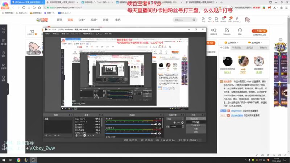Image resolution: width=290 pixels, height=163 pixels.
Task: Open user avatar in Douyu header
Action: pos(248,20)
